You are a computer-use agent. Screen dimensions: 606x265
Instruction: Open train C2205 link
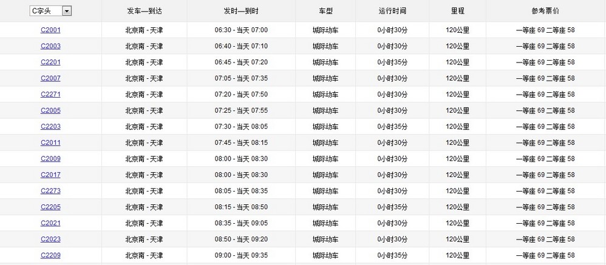(x=50, y=207)
